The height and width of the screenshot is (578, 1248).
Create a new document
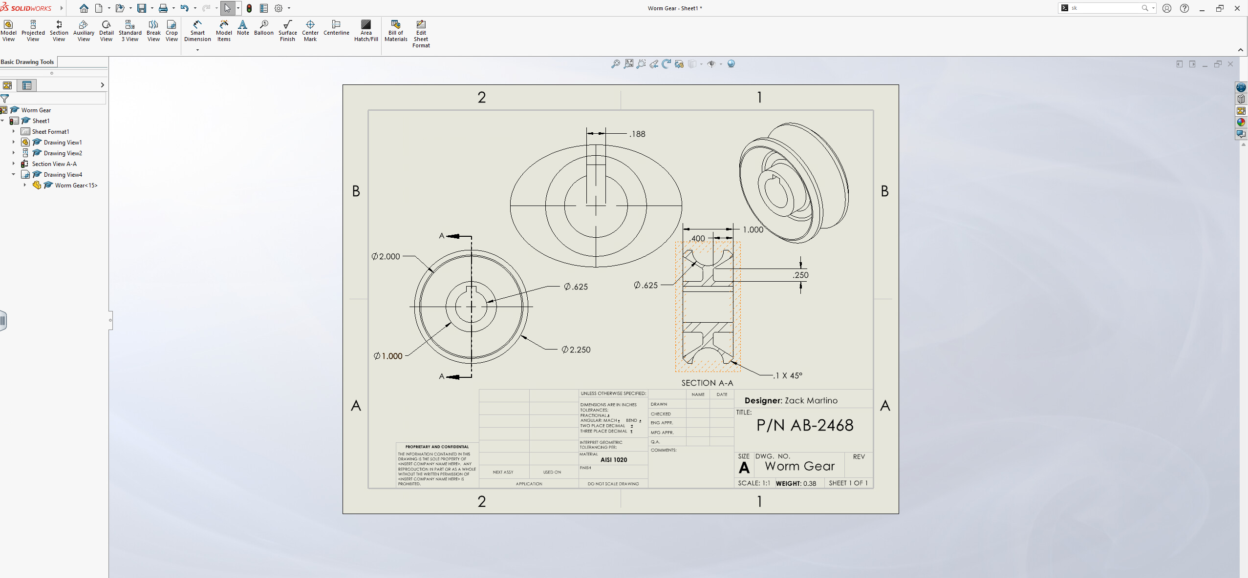pos(99,8)
